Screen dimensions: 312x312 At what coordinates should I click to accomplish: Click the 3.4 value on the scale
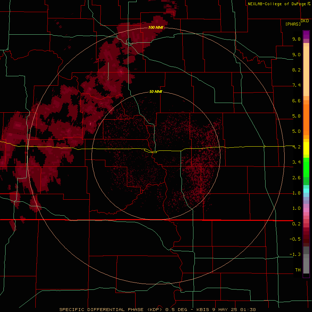point(296,162)
